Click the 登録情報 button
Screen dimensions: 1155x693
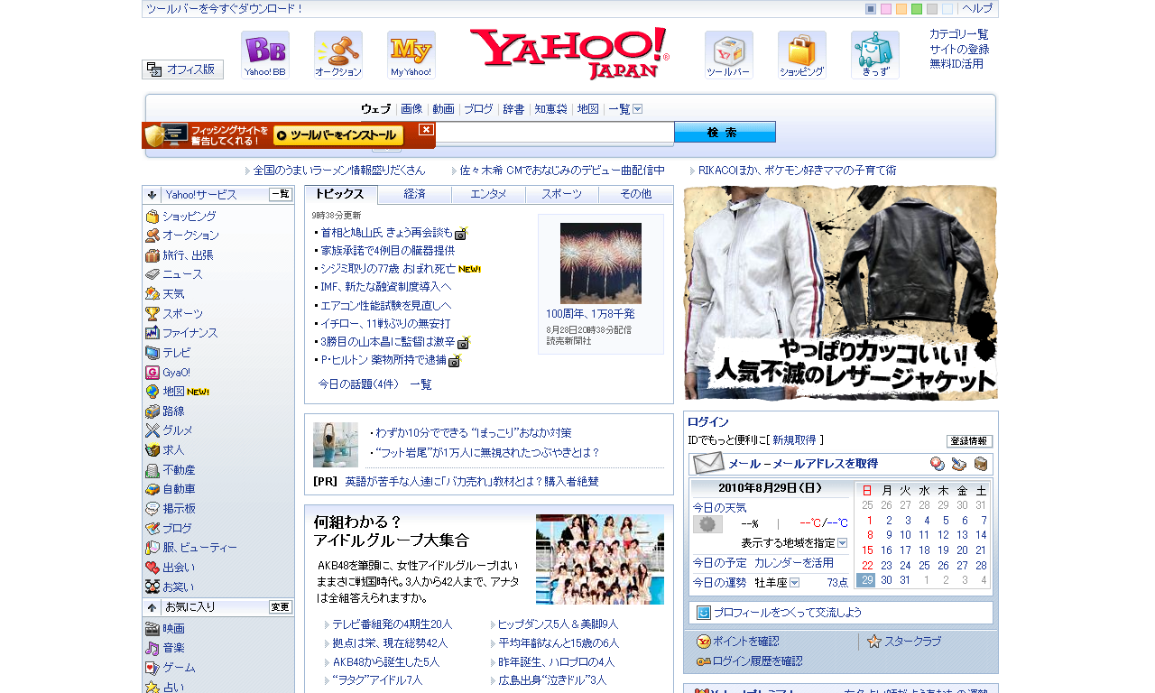[x=969, y=441]
